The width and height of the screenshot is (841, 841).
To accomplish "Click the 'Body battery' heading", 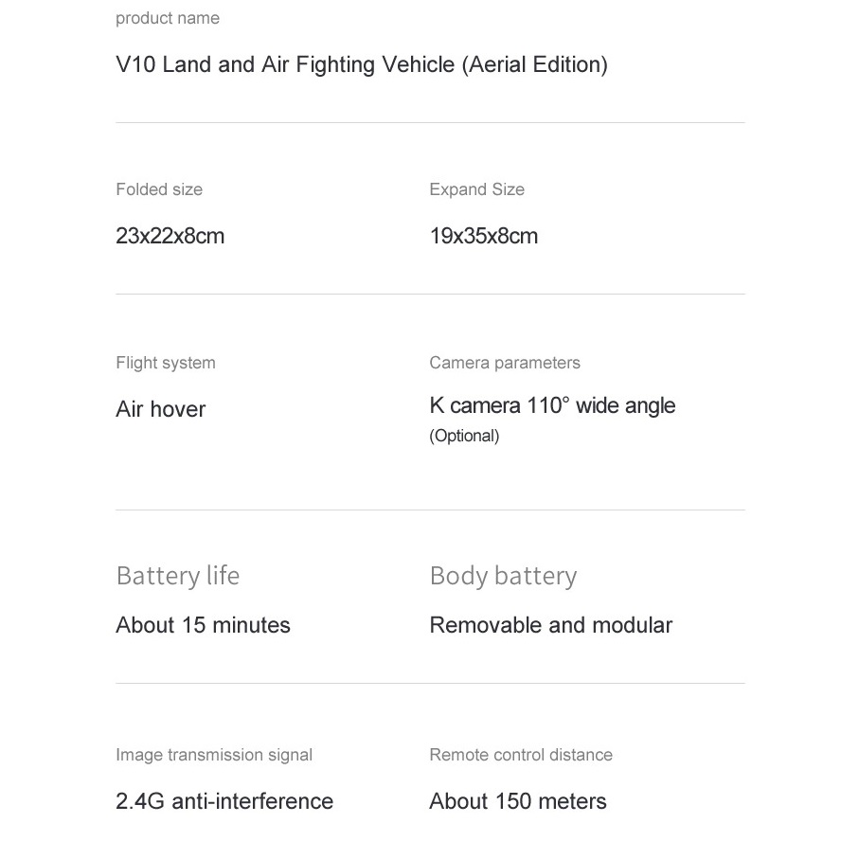I will click(x=503, y=577).
